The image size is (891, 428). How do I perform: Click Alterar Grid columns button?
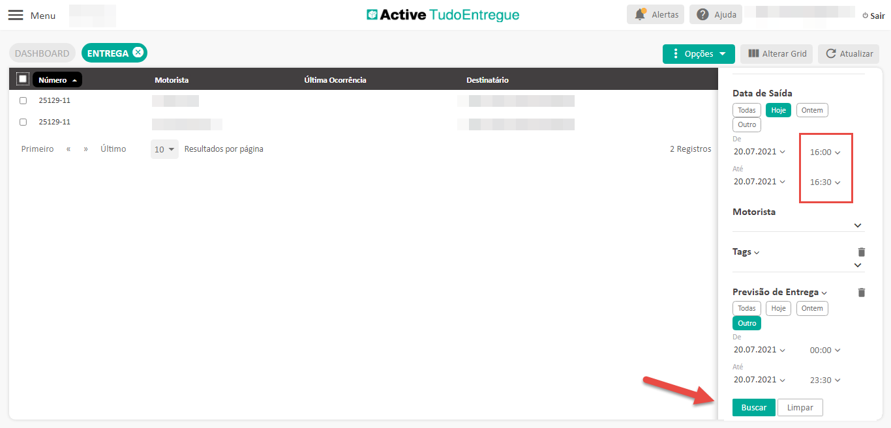[x=776, y=53]
